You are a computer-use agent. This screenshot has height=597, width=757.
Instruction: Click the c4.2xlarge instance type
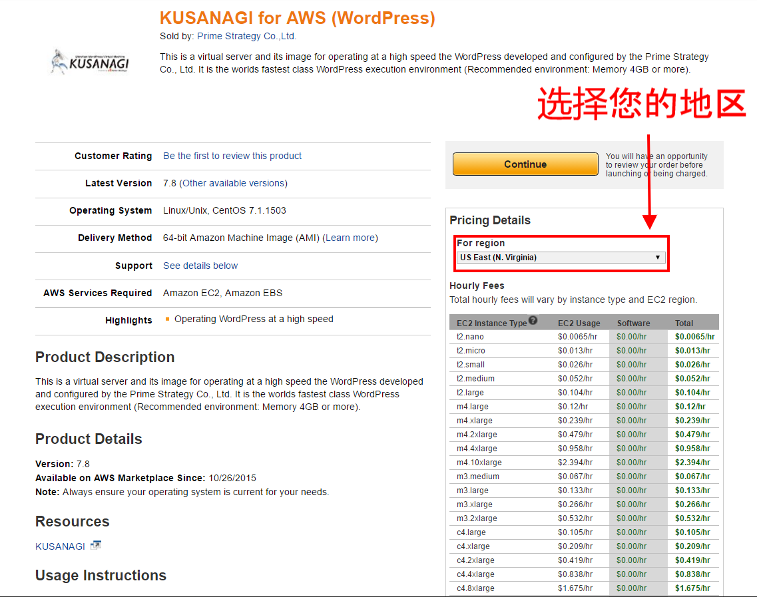coord(475,561)
